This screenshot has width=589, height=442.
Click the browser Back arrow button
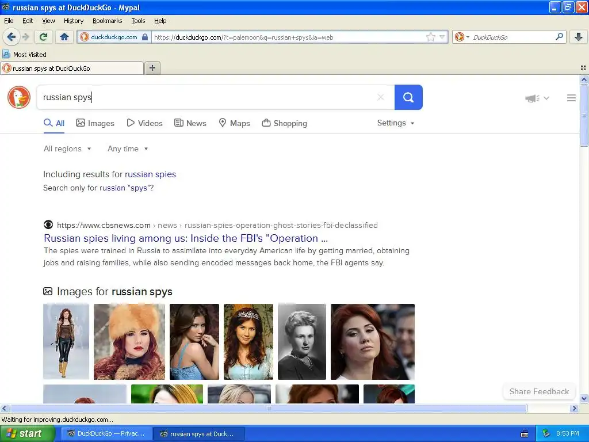click(x=11, y=37)
